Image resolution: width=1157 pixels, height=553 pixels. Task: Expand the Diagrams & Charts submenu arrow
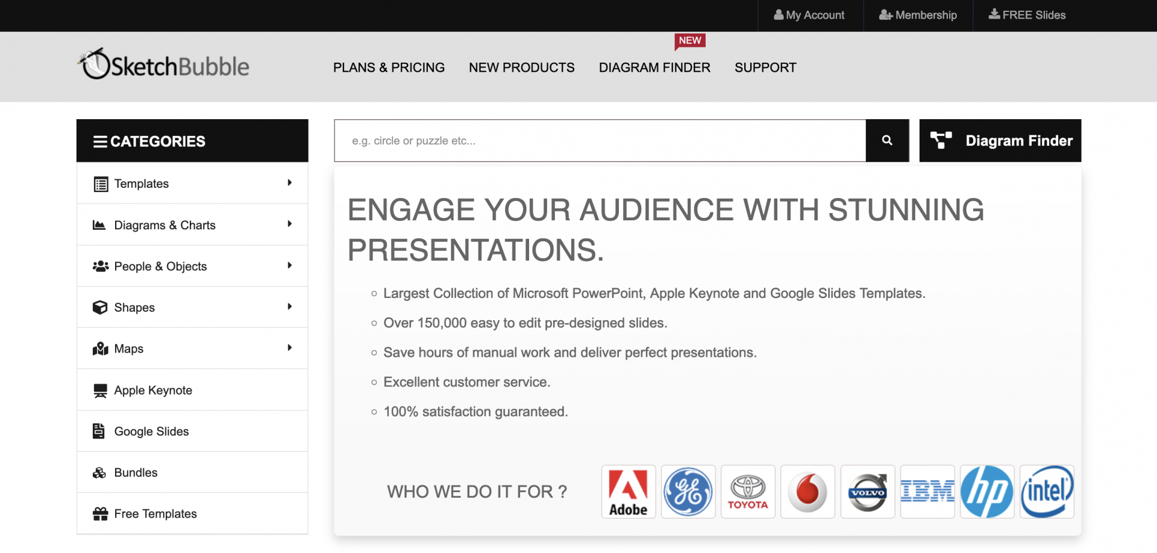(290, 224)
